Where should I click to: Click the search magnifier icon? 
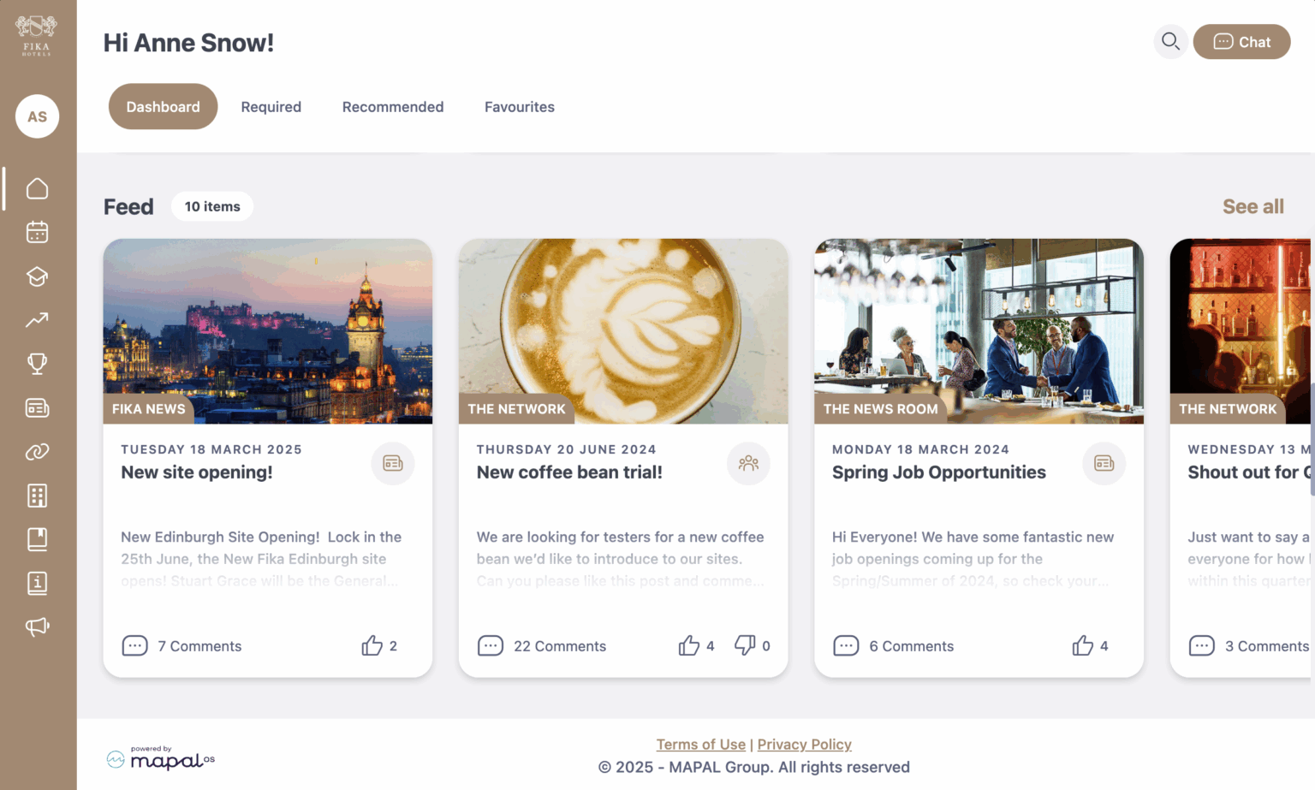[1170, 41]
